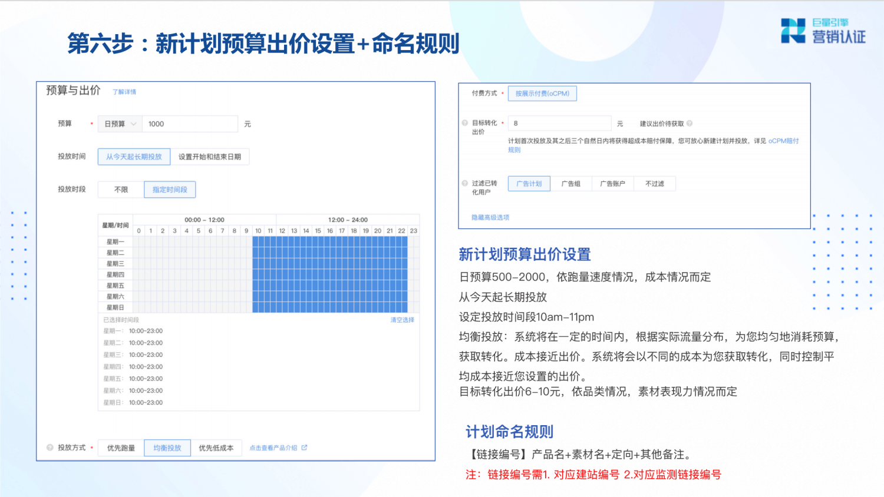This screenshot has height=497, width=884.
Task: Click the 星期六 row label in time grid
Action: point(116,297)
